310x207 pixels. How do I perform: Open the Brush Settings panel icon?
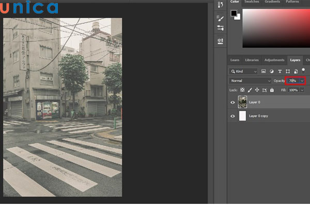pyautogui.click(x=220, y=19)
